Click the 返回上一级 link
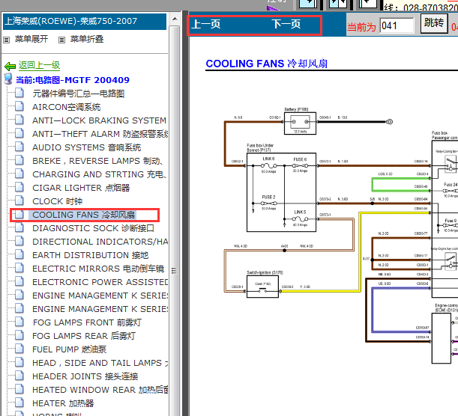458x416 pixels. tap(39, 65)
